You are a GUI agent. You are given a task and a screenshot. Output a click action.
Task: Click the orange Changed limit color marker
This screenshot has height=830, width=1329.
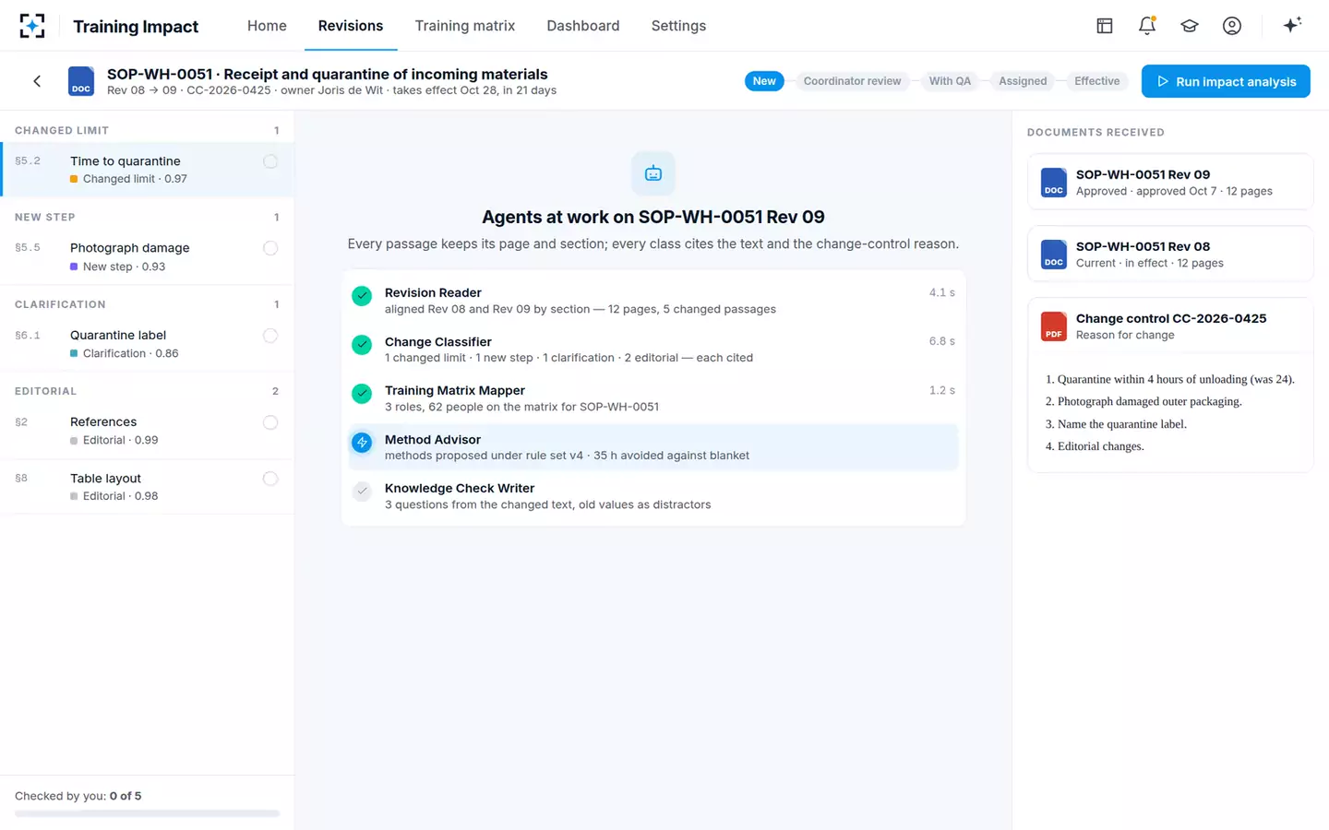(x=74, y=179)
